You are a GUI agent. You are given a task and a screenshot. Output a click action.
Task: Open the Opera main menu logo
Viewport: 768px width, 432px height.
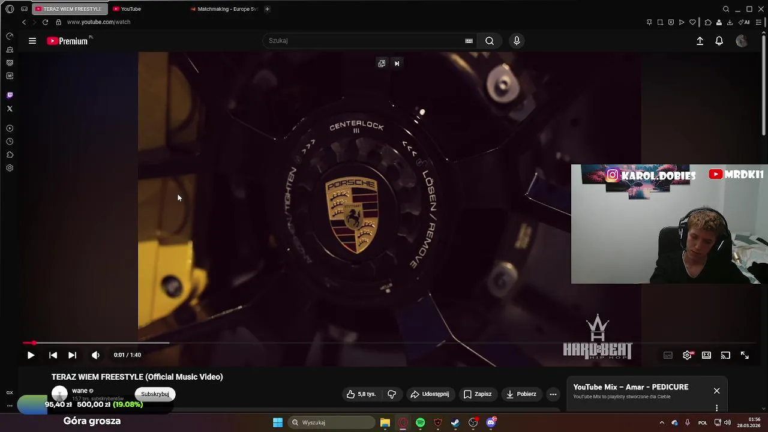(10, 9)
